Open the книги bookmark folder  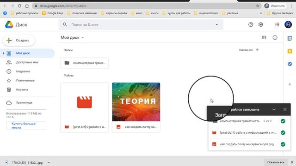(x=152, y=13)
